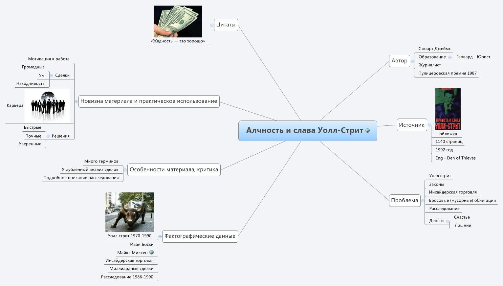The height and width of the screenshot is (286, 503).
Task: Collapse the Новизна материала branch
Action: (x=76, y=101)
